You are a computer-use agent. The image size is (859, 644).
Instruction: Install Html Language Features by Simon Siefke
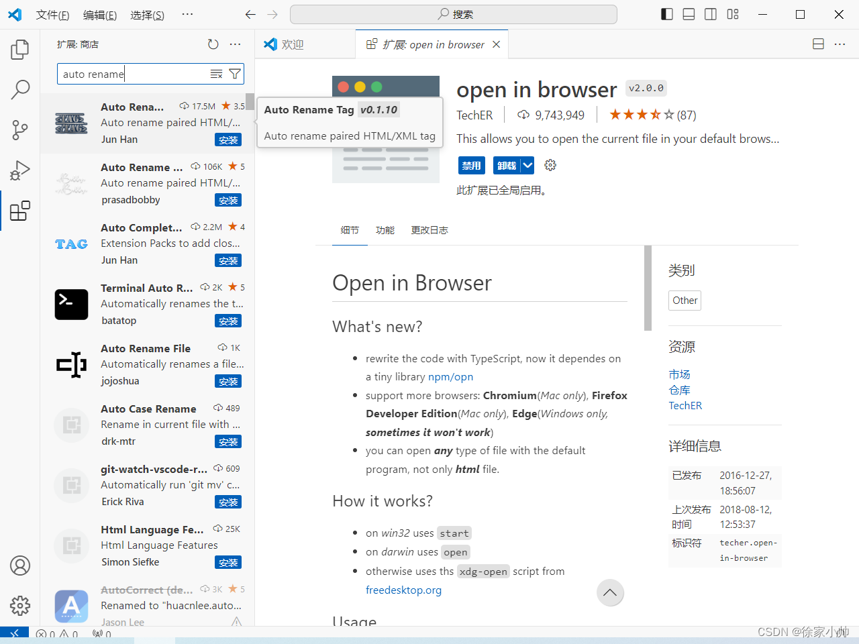point(228,563)
